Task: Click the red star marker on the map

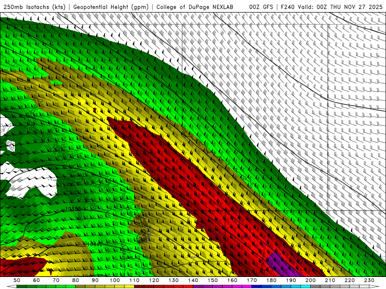Action: pos(95,109)
